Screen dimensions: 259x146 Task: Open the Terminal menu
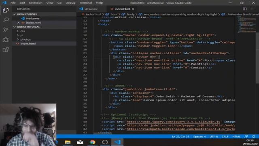(85, 3)
